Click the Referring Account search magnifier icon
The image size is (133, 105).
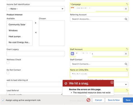pyautogui.click(x=126, y=19)
